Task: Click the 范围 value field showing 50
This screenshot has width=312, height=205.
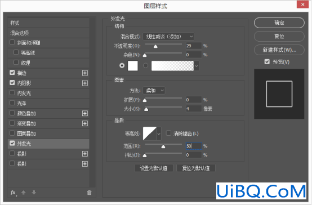Action: pos(194,146)
